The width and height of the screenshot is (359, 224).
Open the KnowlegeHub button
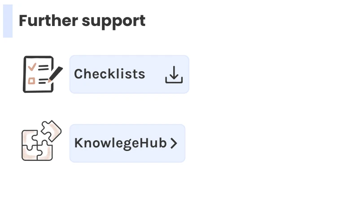coord(127,143)
